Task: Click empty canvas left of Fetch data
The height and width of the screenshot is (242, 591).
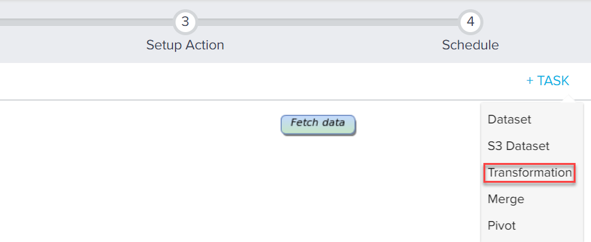Action: (140, 125)
